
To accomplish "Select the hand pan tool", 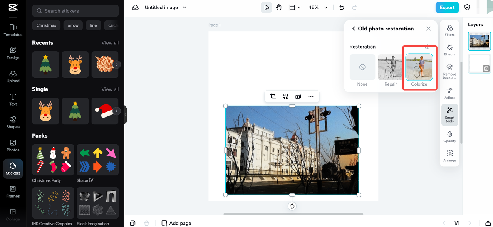I will click(x=279, y=7).
